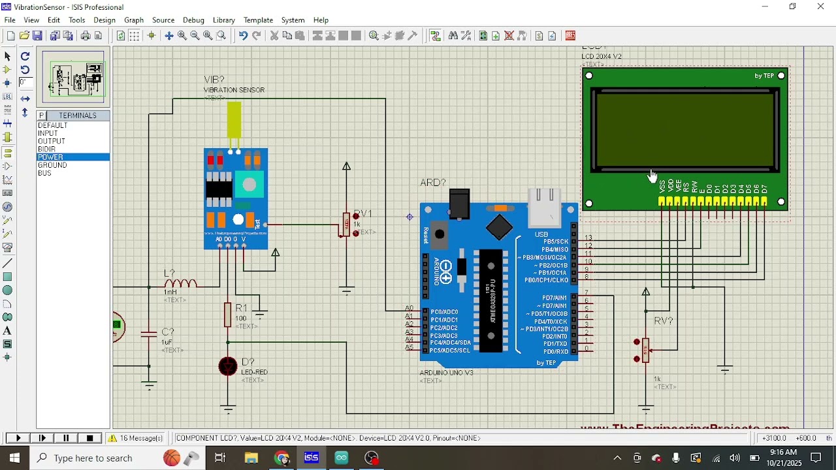Click the P pick button in terminals panel
The image size is (836, 470).
click(41, 116)
